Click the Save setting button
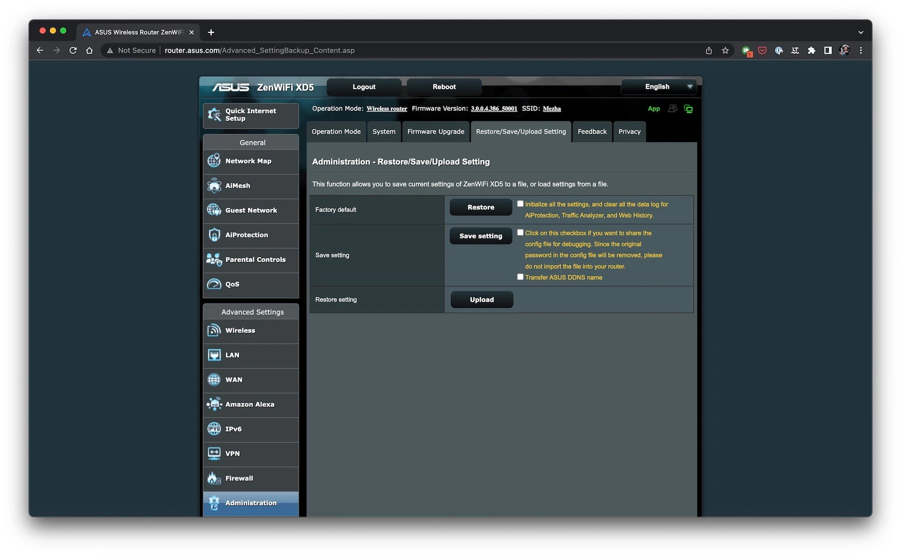Image resolution: width=901 pixels, height=555 pixels. pyautogui.click(x=481, y=236)
